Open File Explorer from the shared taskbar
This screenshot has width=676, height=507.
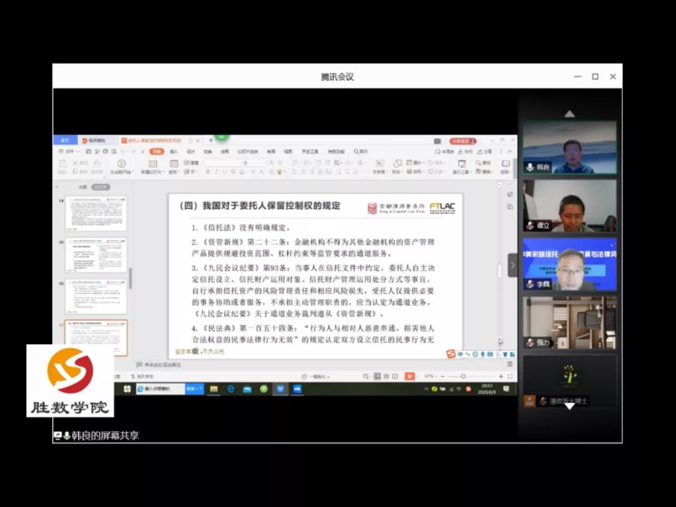(x=214, y=389)
